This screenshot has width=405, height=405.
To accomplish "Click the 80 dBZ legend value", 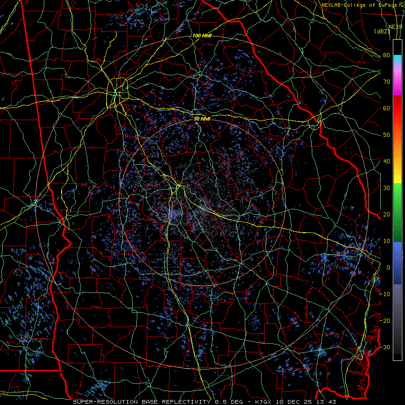I will pos(387,55).
